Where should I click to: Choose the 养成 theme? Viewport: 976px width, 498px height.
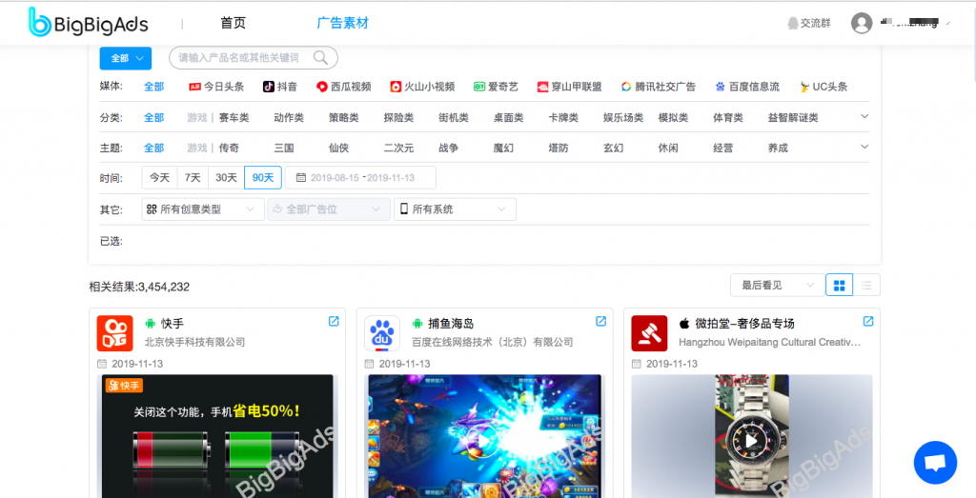pyautogui.click(x=778, y=148)
